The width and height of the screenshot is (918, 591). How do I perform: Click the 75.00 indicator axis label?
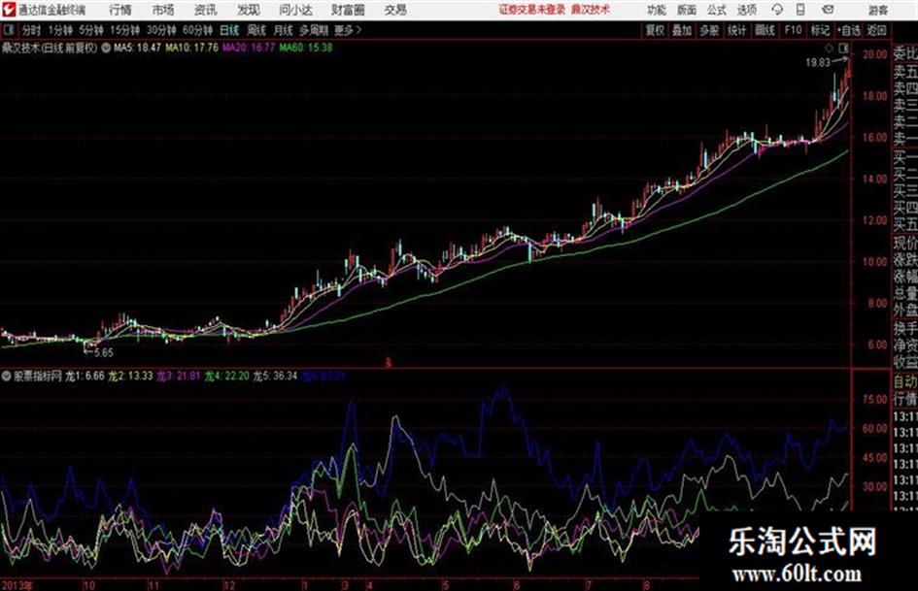pos(874,399)
